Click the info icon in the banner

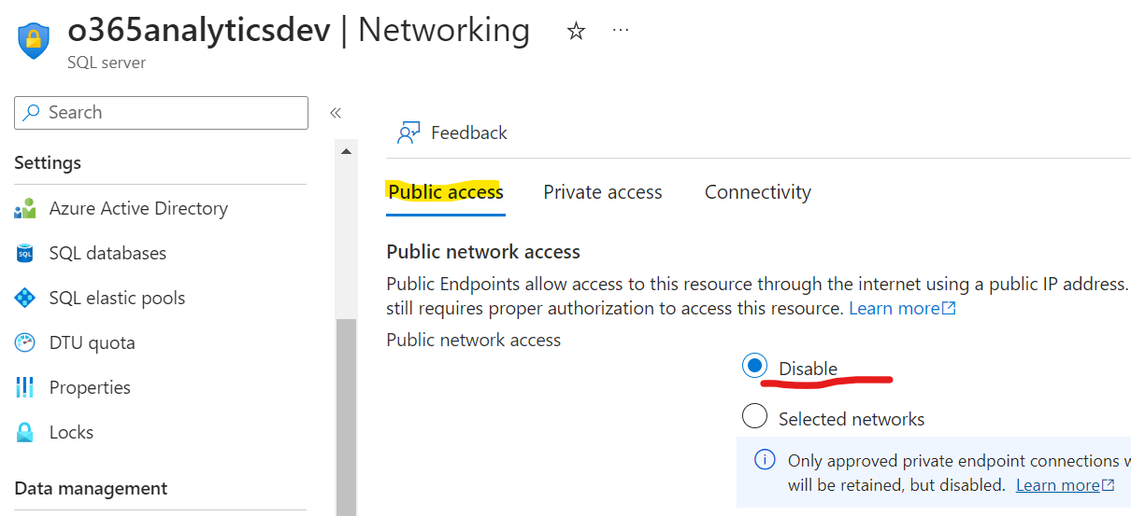[765, 460]
